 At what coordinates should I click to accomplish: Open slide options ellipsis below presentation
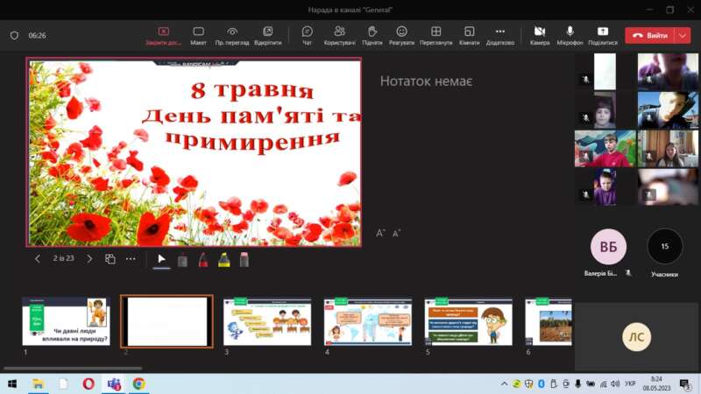point(131,259)
